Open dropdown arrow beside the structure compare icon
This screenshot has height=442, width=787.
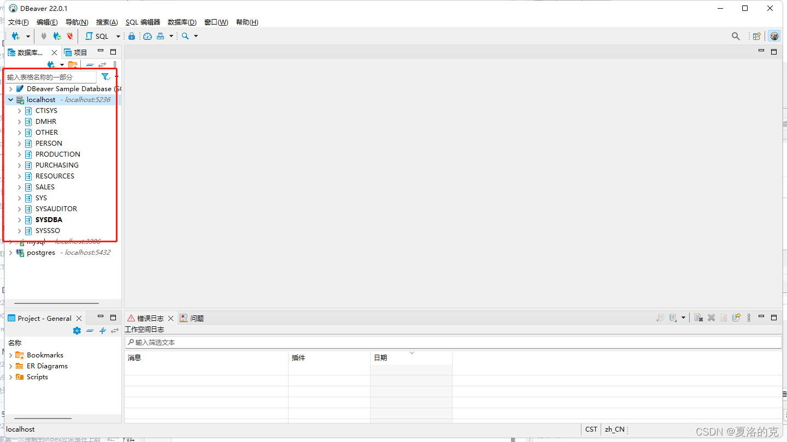[x=171, y=37]
